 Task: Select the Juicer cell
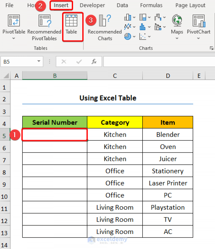pos(168,159)
